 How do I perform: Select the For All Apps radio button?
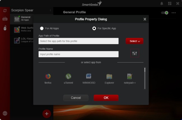click(x=42, y=28)
